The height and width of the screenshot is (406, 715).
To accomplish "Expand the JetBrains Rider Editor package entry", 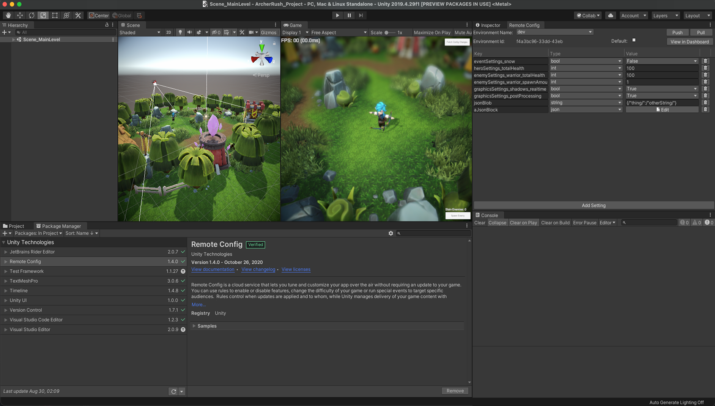I will point(5,252).
